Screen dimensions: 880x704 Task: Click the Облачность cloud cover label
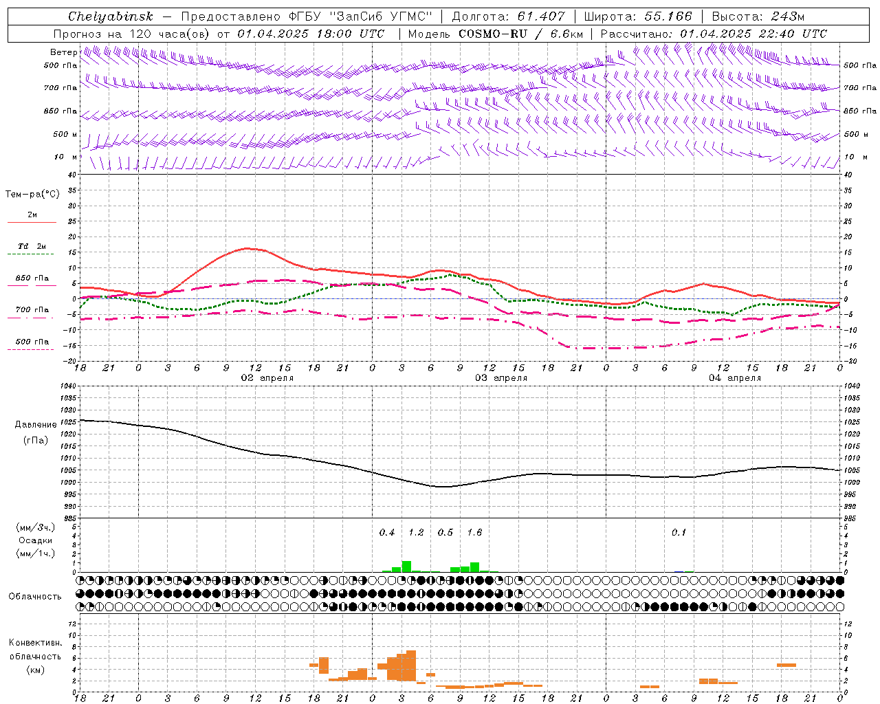pyautogui.click(x=35, y=597)
